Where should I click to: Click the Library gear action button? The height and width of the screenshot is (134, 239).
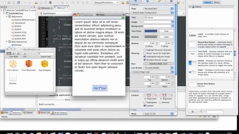[193, 112]
